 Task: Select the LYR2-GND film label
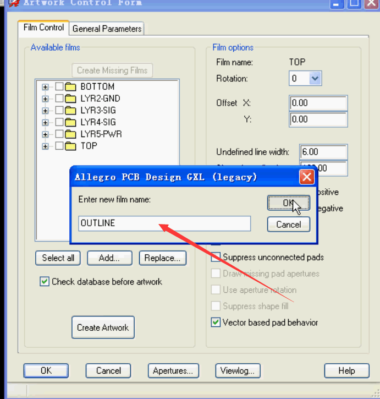pos(101,98)
